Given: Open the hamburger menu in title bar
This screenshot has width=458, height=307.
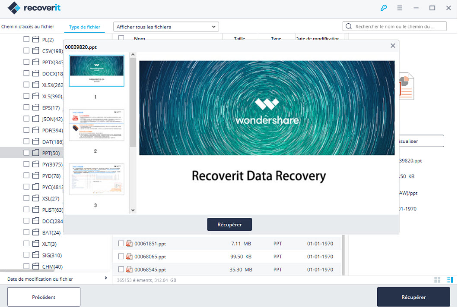Looking at the screenshot, I should coord(400,8).
